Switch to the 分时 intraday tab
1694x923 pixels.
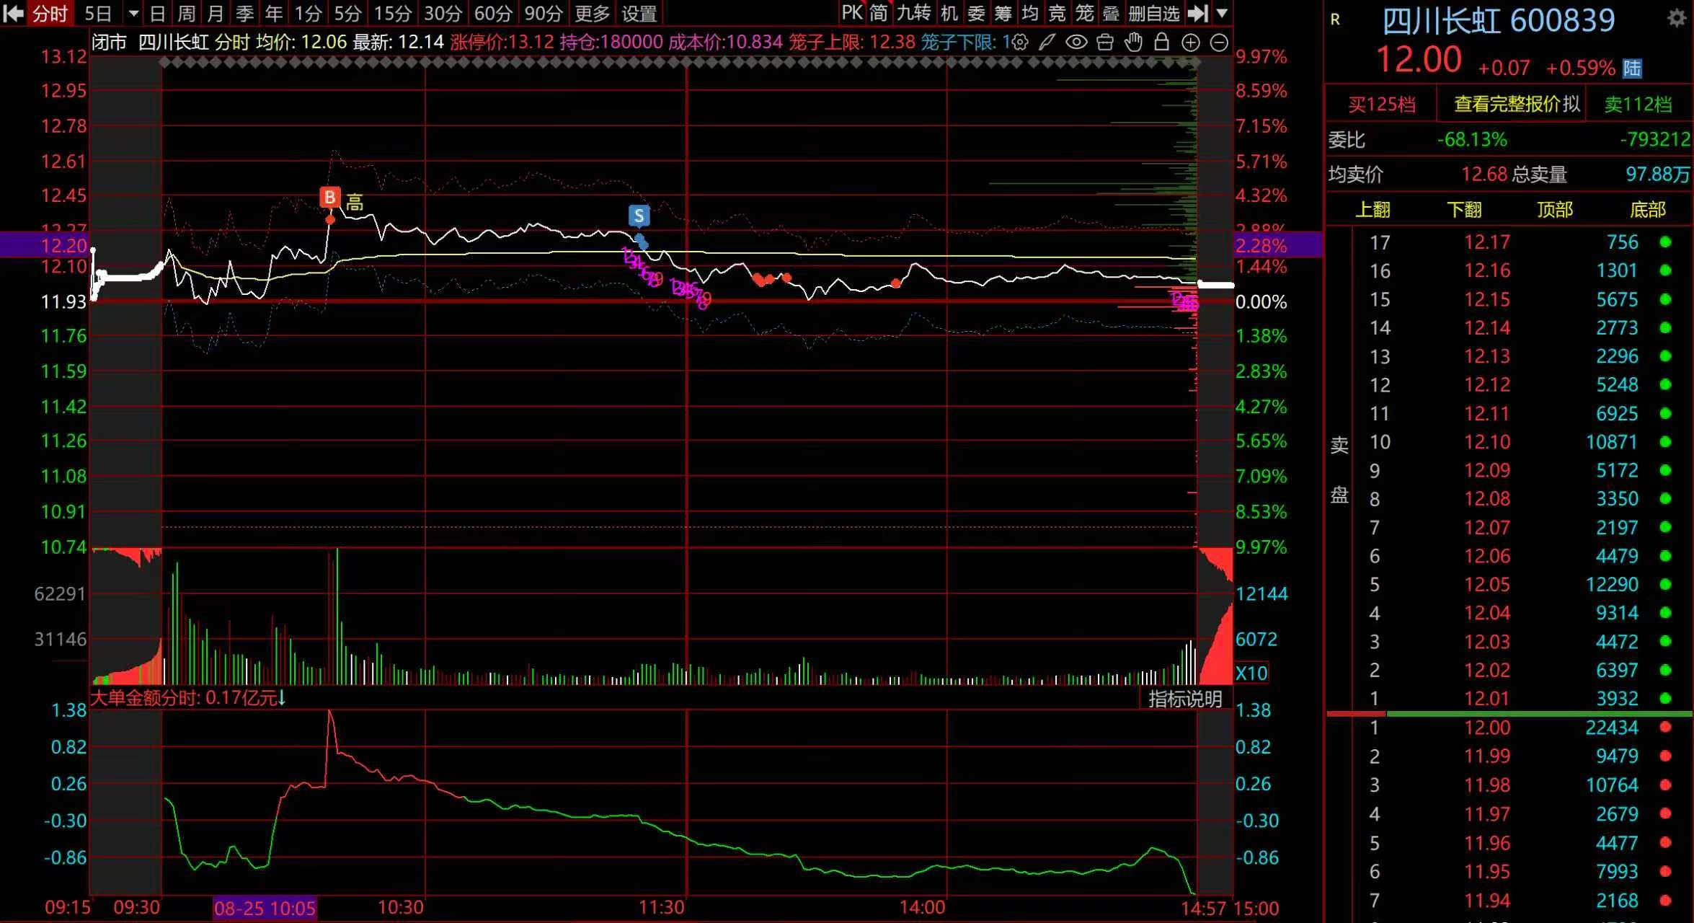click(x=50, y=14)
